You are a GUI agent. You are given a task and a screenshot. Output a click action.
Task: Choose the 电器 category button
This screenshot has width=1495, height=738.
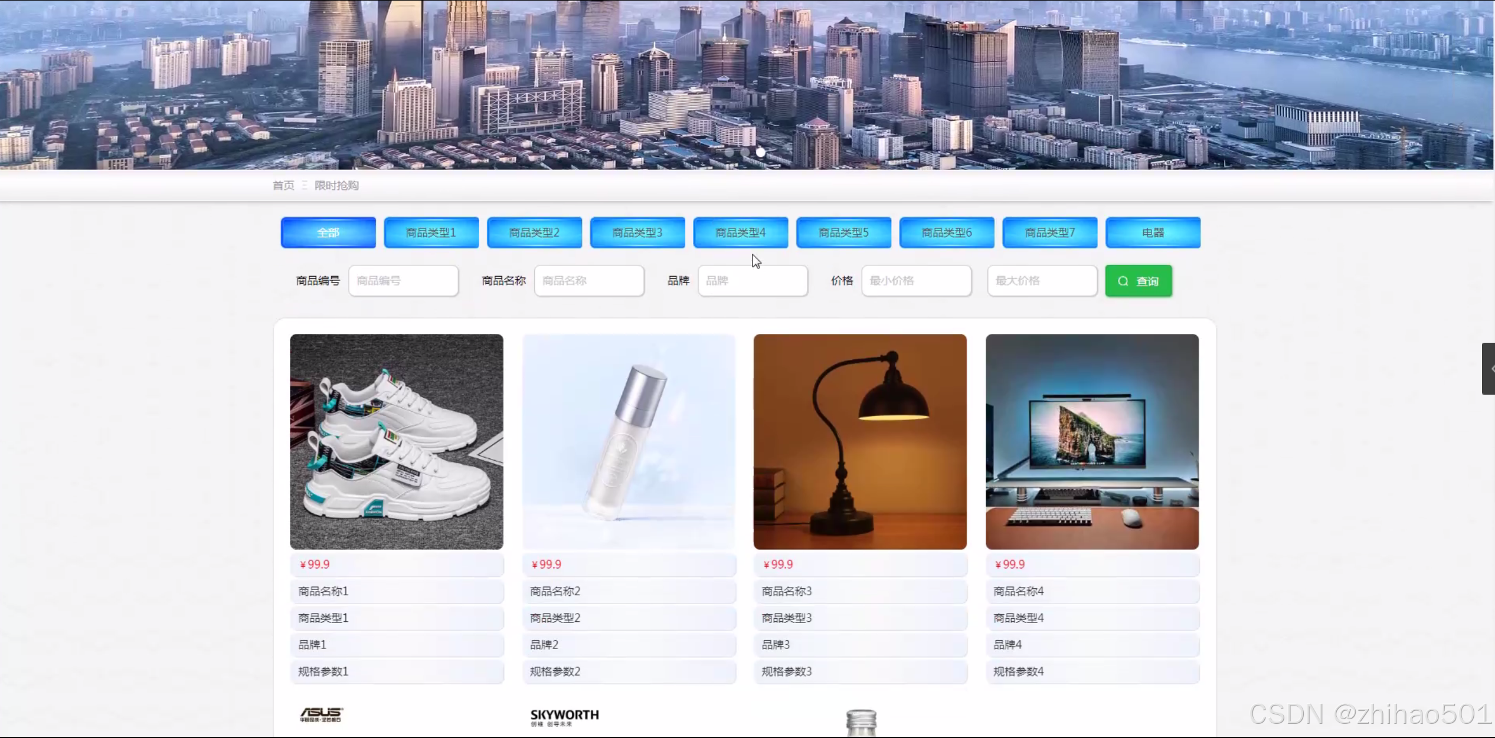1152,233
